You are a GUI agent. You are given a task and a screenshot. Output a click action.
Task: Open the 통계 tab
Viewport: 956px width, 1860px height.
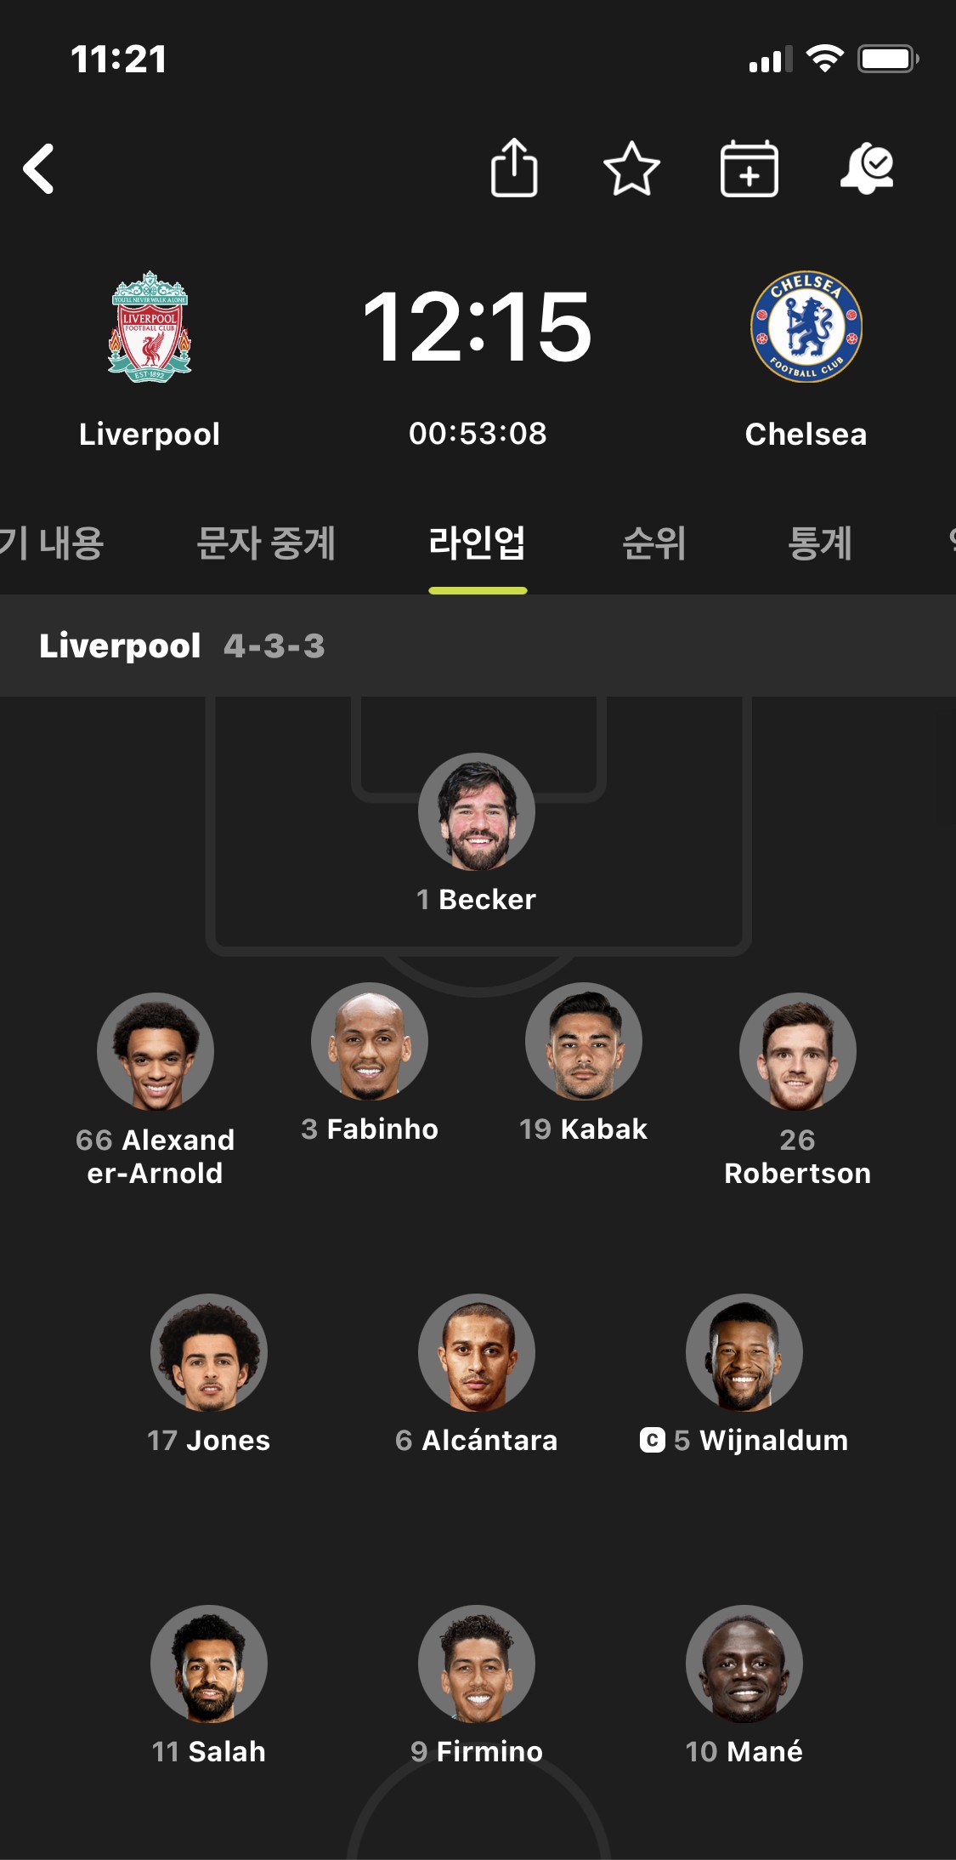point(820,543)
